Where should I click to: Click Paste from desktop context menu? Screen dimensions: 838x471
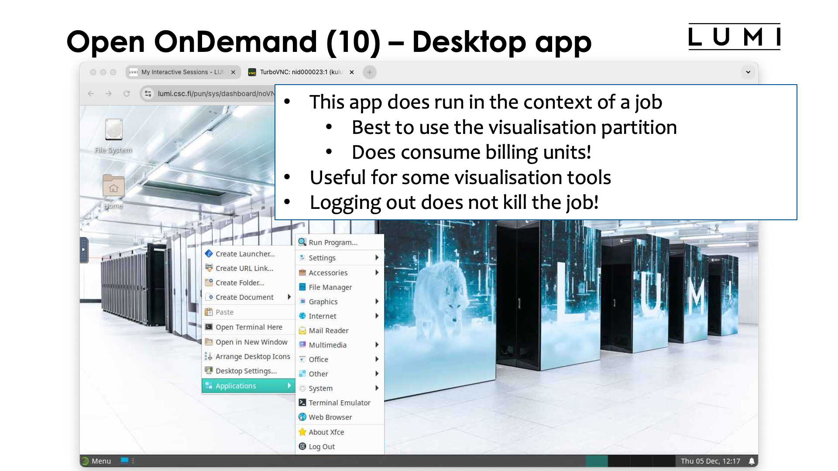(224, 312)
